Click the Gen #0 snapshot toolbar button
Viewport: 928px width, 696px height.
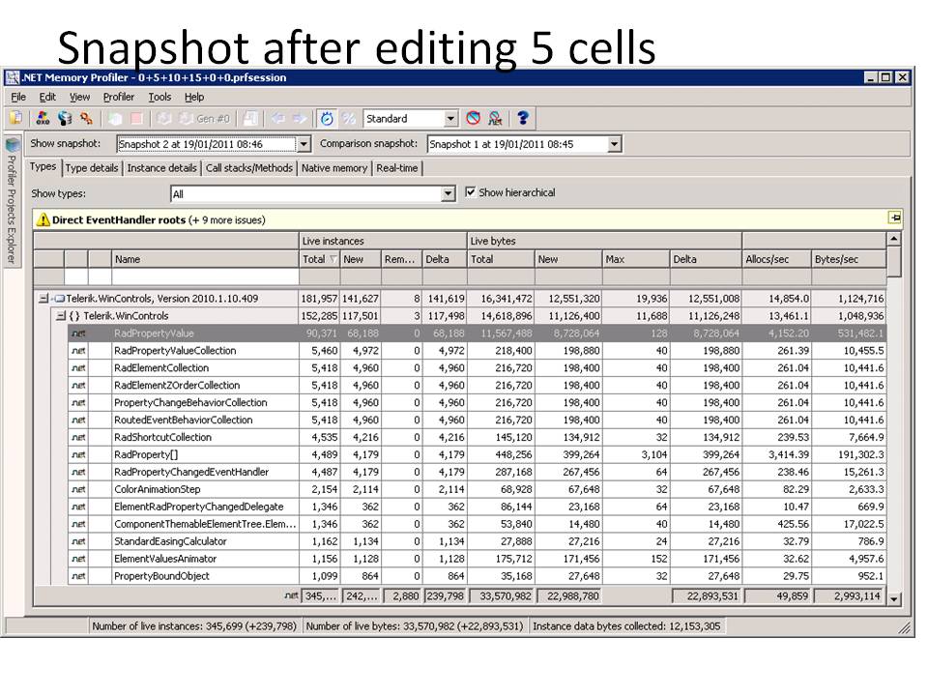point(204,118)
